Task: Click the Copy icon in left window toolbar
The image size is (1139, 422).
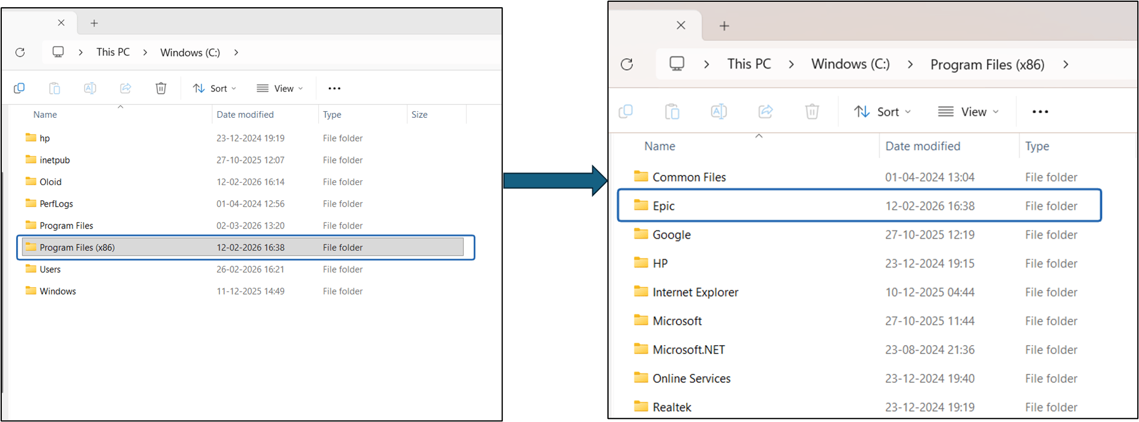Action: (19, 88)
